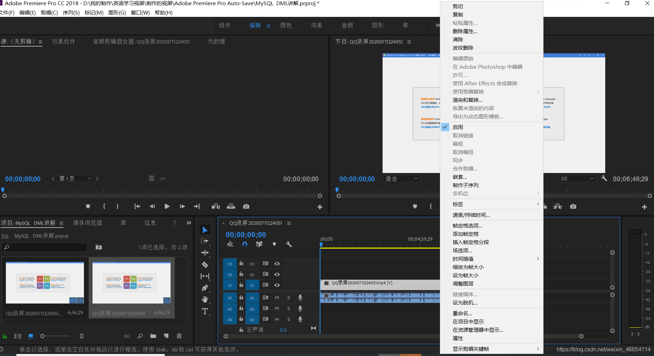This screenshot has height=356, width=654.
Task: Toggle V2 track output eye
Action: 277,275
